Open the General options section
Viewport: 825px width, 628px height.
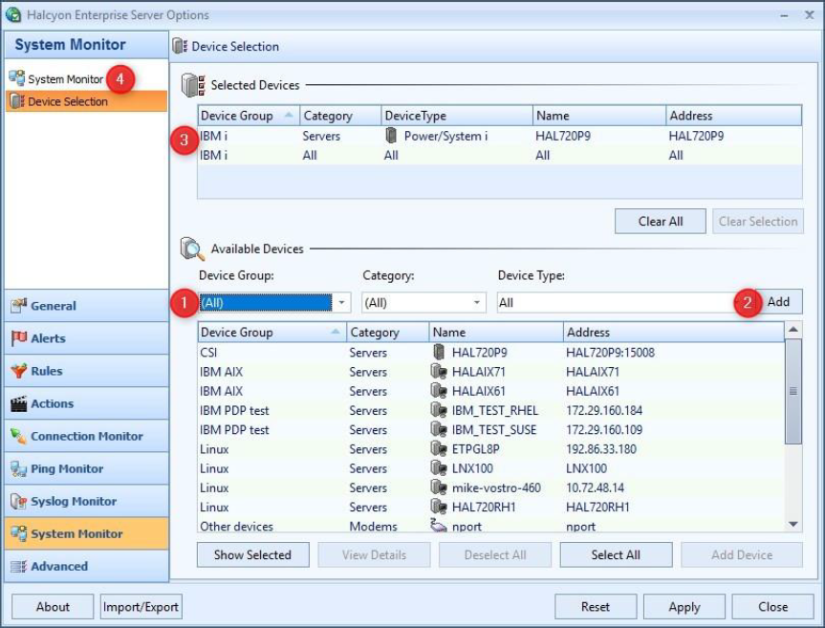pos(54,306)
